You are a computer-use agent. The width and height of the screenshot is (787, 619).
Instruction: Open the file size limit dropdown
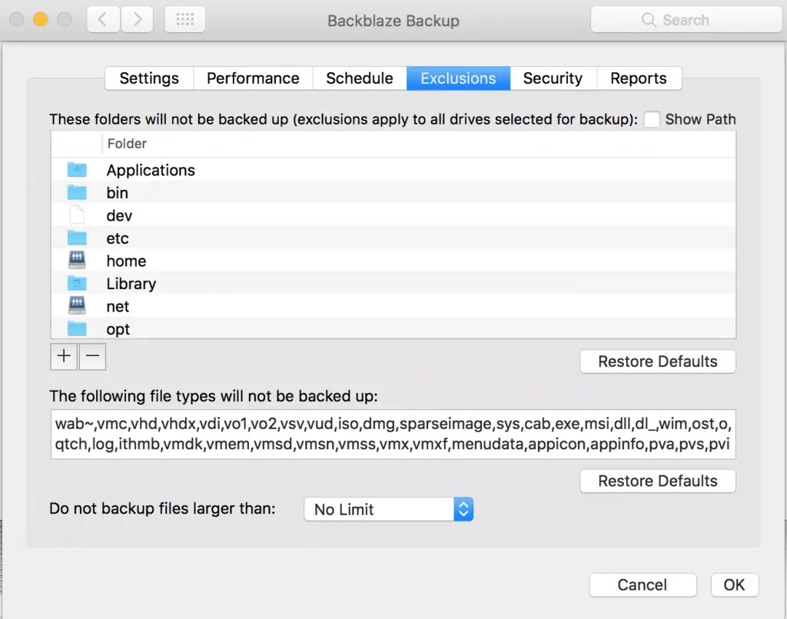388,509
